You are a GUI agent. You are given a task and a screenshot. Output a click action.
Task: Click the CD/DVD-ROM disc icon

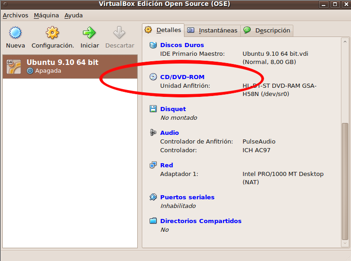click(153, 77)
